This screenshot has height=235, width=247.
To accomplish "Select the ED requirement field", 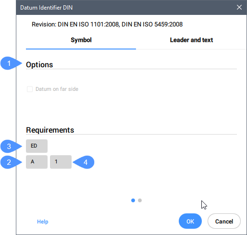I will [37, 146].
